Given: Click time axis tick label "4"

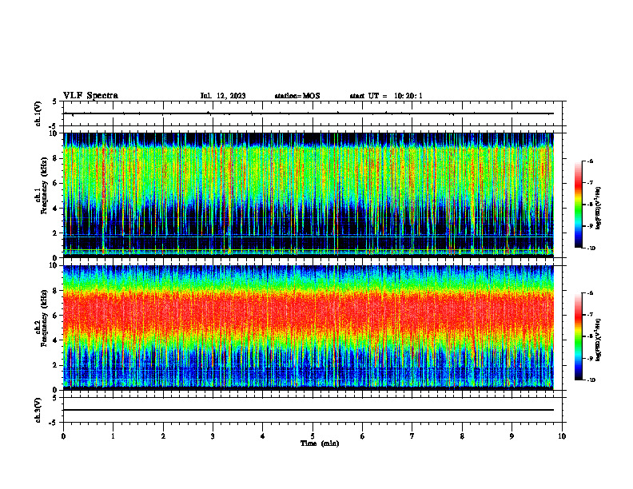Looking at the screenshot, I should 263,436.
